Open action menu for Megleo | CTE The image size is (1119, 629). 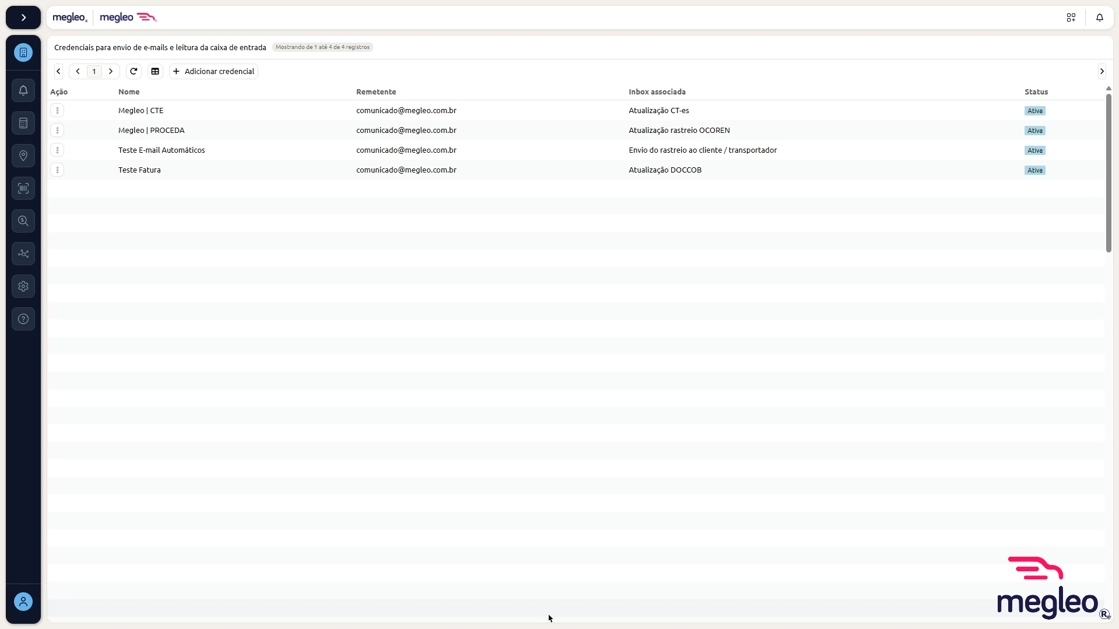click(57, 110)
